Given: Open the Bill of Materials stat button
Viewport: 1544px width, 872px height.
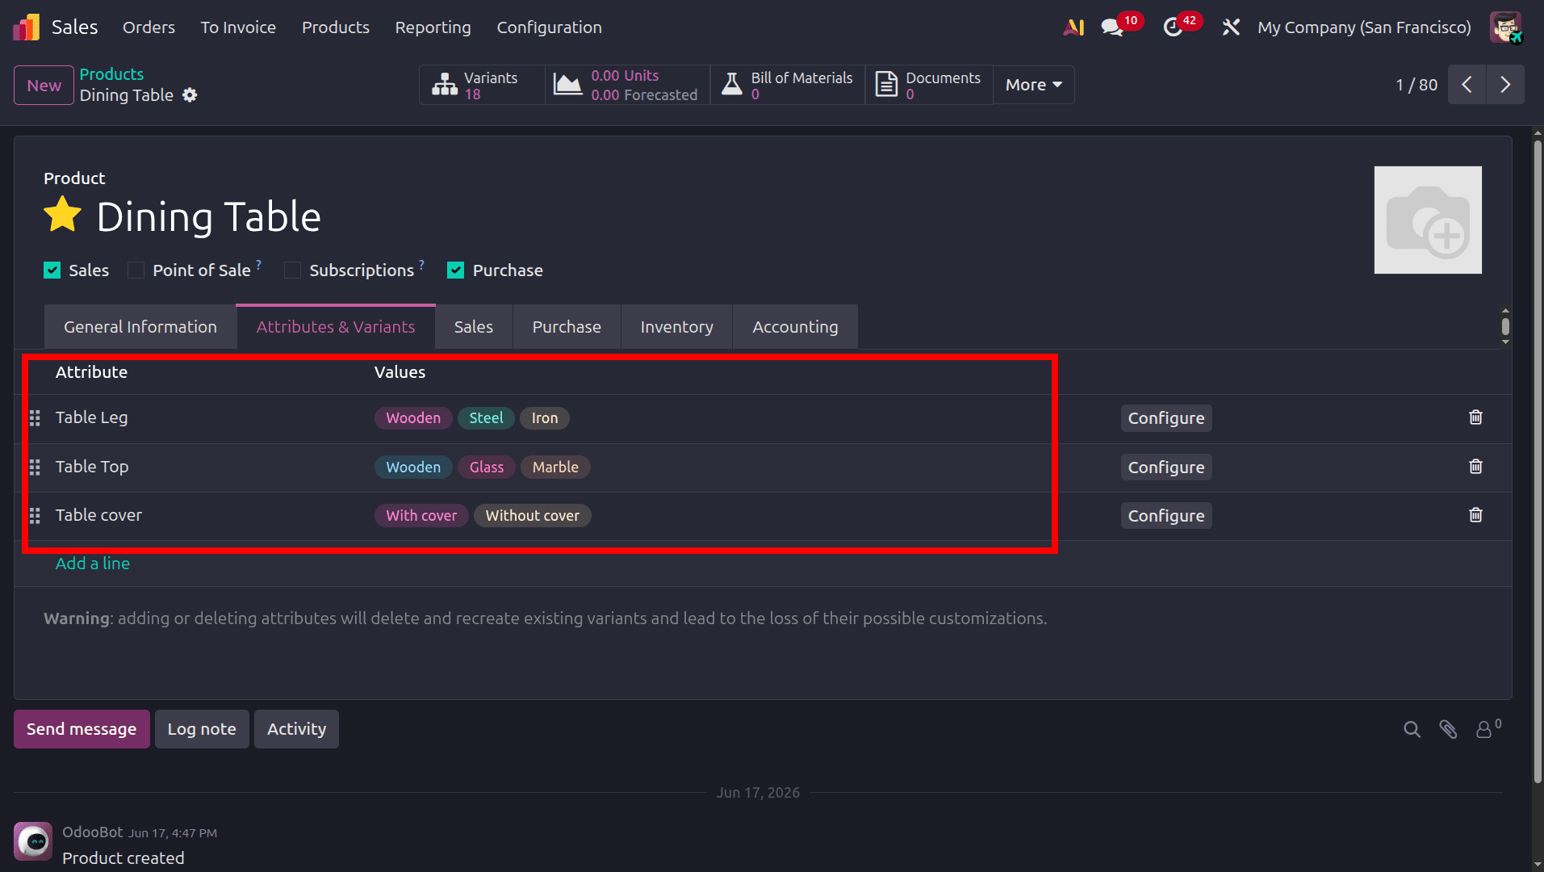Looking at the screenshot, I should 788,85.
